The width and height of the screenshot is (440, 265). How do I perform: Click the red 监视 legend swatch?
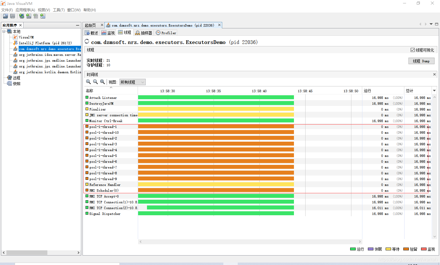click(424, 249)
